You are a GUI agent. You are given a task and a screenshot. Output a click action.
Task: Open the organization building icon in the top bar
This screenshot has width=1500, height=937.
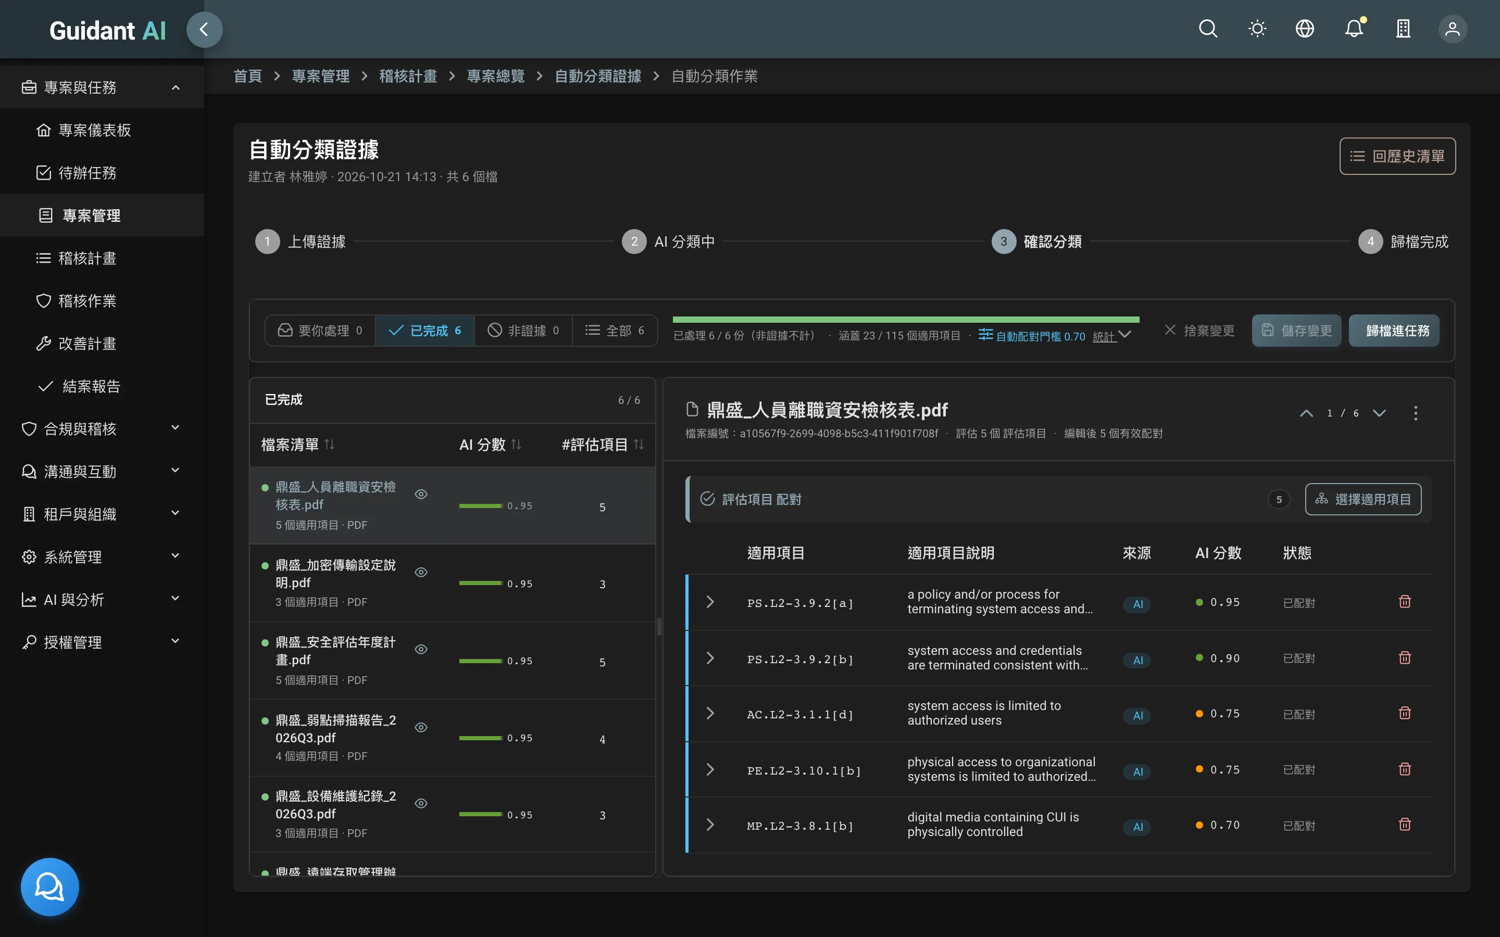point(1403,29)
